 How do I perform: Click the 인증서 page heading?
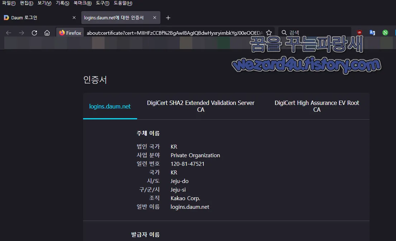pos(95,80)
